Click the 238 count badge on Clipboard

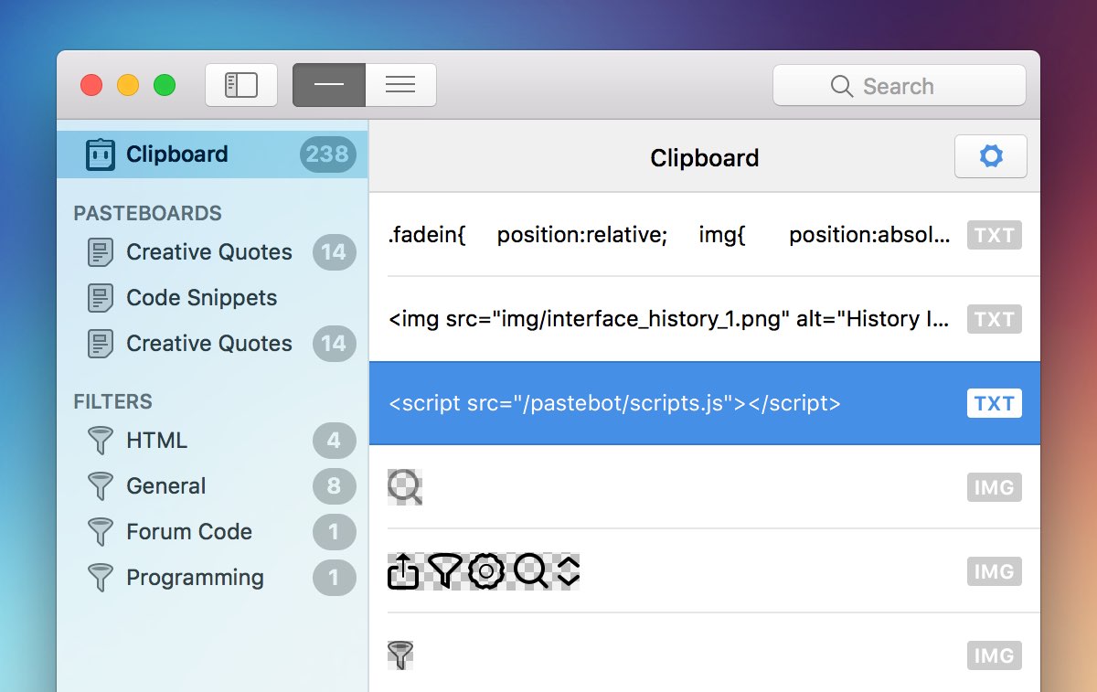pos(326,154)
